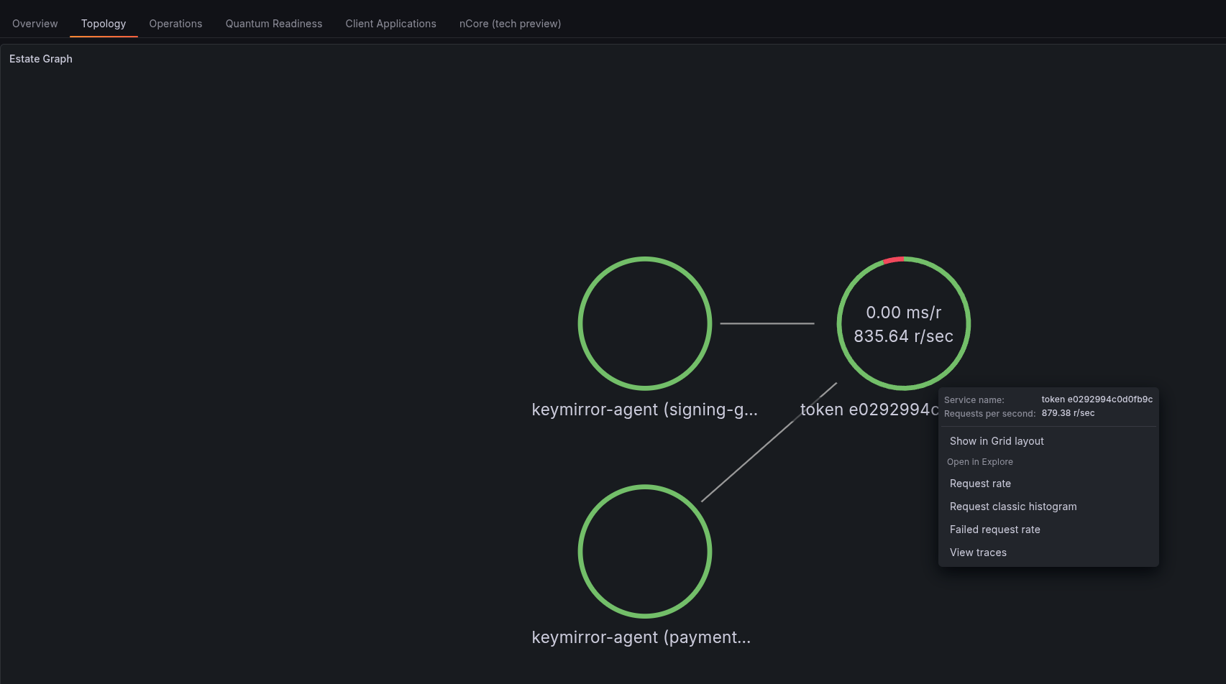Select the token node showing 835.64 r/sec
This screenshot has width=1226, height=684.
coord(904,323)
